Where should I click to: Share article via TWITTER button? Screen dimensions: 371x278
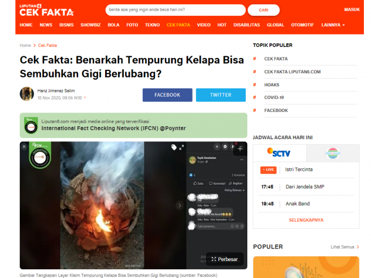(x=221, y=95)
